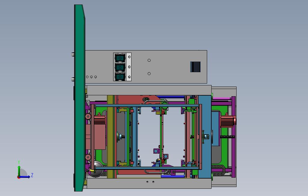The image size is (308, 196).
Task: Select the lower pink roller near green panel
Action: (x=88, y=157)
